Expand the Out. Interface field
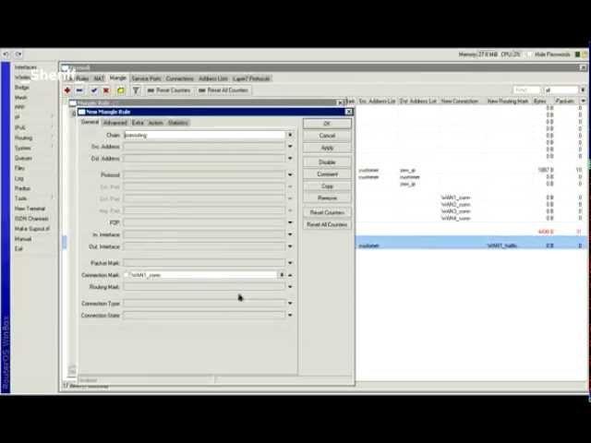The width and height of the screenshot is (591, 443). pyautogui.click(x=290, y=246)
